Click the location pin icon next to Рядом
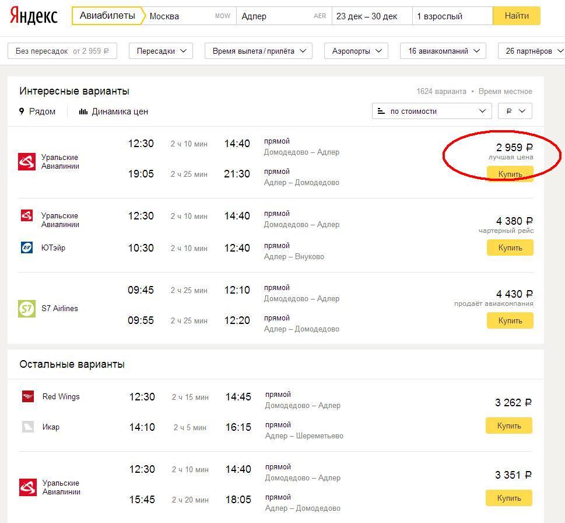 tap(22, 111)
